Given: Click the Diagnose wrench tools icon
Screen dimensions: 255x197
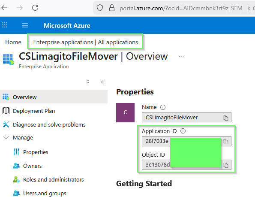Looking at the screenshot, I should (6, 124).
